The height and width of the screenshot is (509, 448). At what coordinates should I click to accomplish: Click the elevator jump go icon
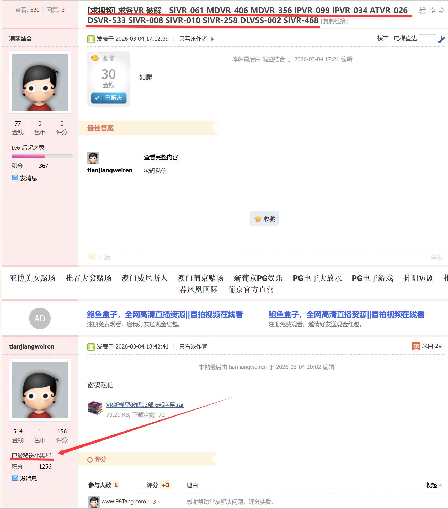[x=442, y=39]
